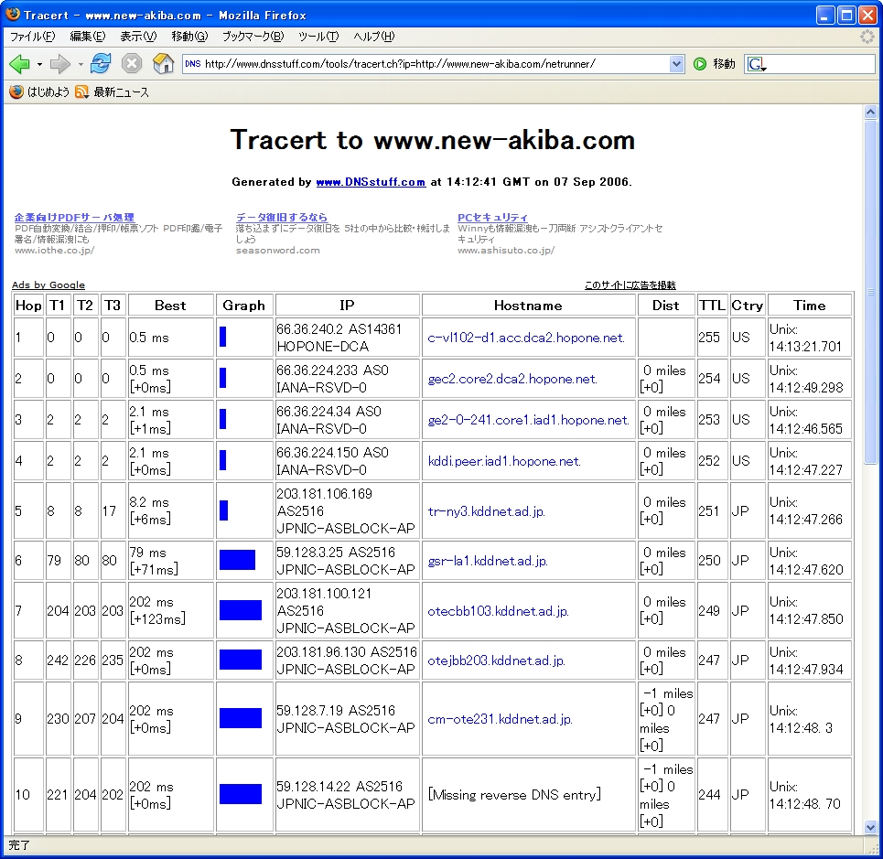Open the Back button history dropdown
This screenshot has height=859, width=883.
(39, 65)
